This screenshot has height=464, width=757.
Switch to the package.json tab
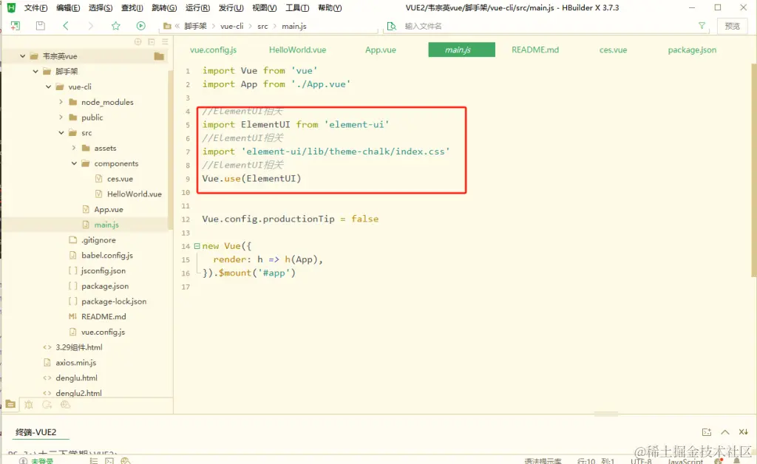coord(692,50)
